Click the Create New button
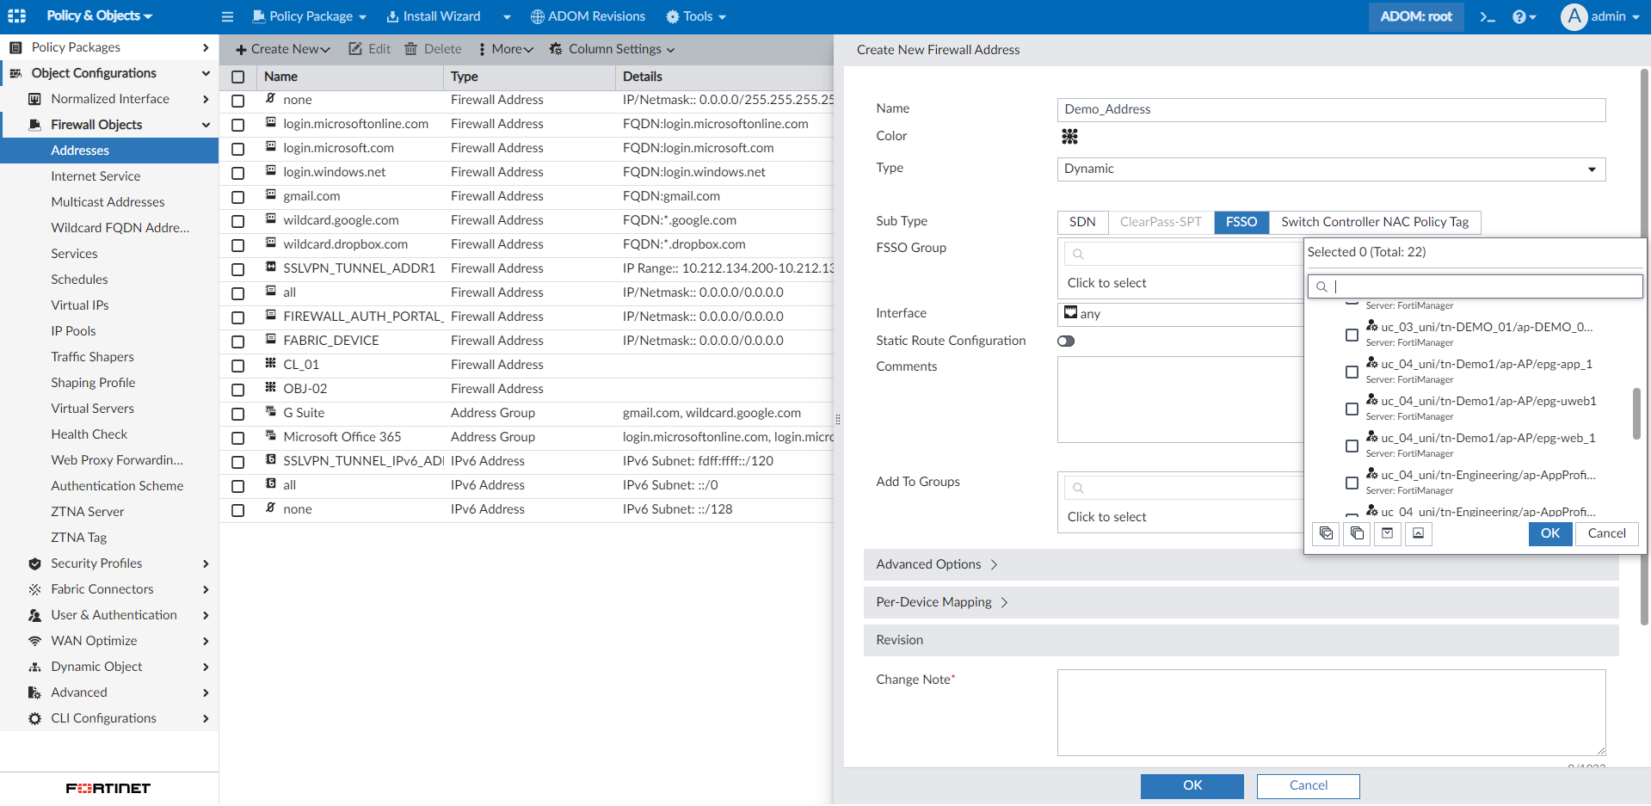 tap(283, 49)
